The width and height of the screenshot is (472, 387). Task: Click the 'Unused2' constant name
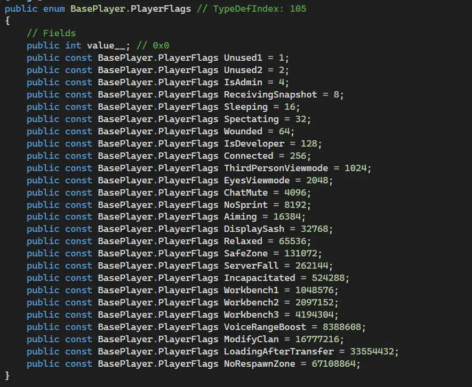(x=243, y=70)
